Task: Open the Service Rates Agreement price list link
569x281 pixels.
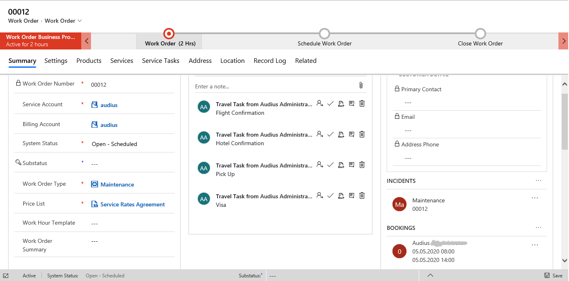Action: [x=132, y=204]
